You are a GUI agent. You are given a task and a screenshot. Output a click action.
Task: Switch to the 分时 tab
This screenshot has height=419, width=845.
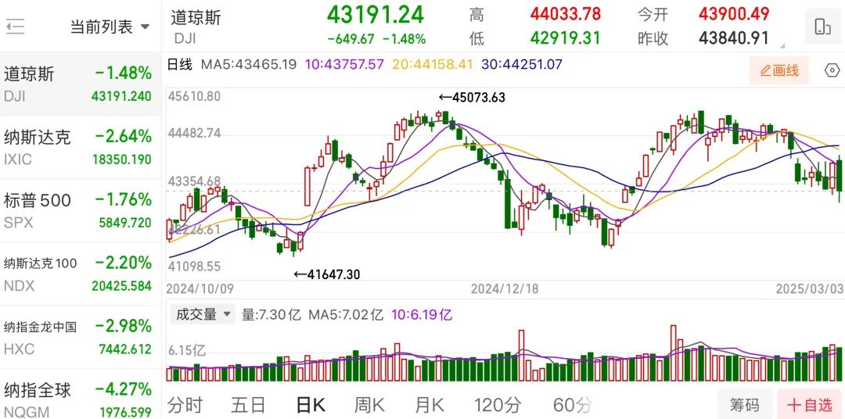(185, 405)
